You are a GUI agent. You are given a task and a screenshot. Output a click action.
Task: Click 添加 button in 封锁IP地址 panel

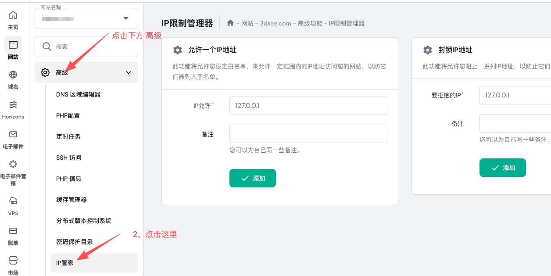[502, 168]
